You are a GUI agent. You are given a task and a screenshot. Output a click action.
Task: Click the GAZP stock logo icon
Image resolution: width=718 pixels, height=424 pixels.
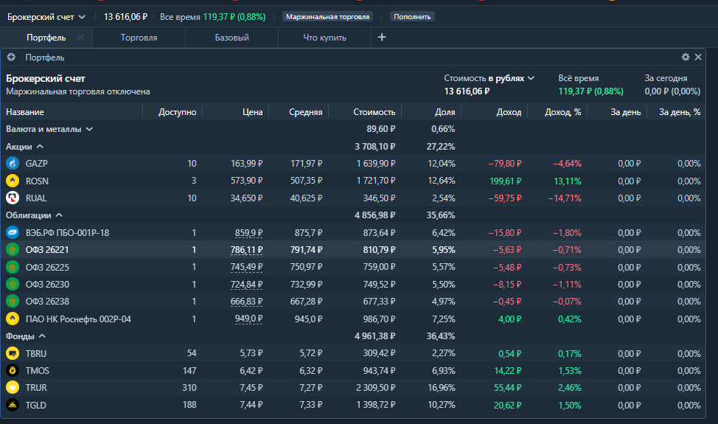[x=12, y=164]
